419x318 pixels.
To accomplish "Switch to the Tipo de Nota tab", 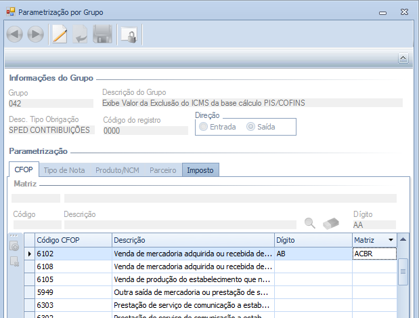I will click(64, 170).
